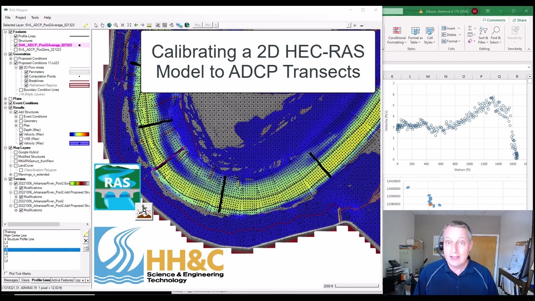Open the Delete dropdown arrow in Excel
This screenshot has width=535, height=301.
click(x=460, y=35)
